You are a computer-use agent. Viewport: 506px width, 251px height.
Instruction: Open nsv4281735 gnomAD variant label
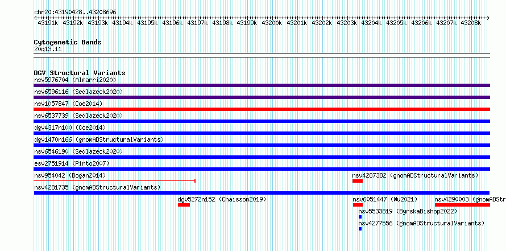pos(97,187)
